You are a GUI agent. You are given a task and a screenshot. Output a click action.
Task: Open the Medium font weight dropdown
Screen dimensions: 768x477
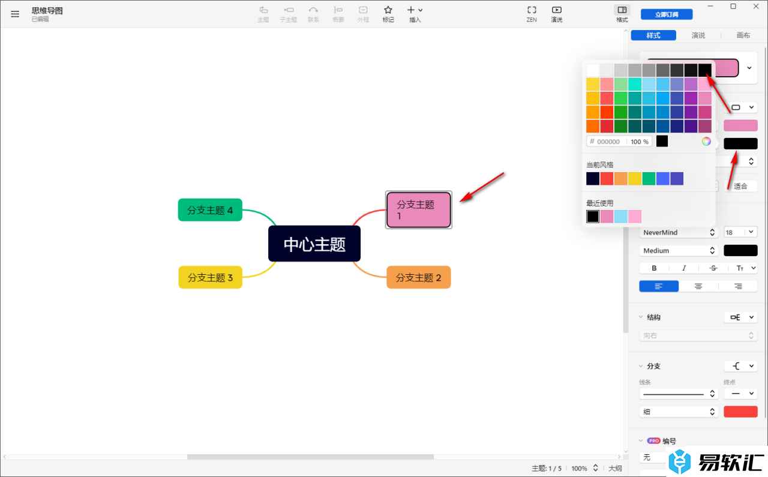679,250
